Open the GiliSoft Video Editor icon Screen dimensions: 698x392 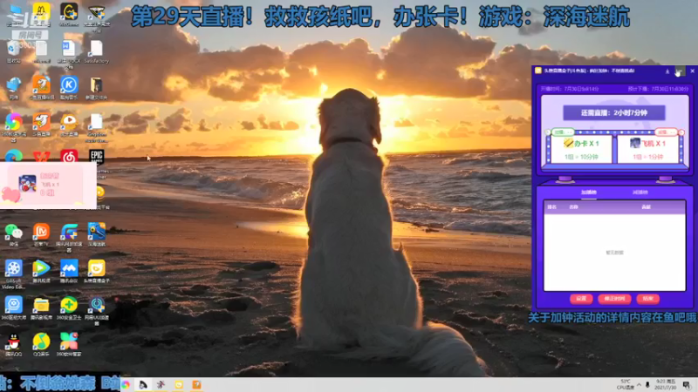point(13,268)
